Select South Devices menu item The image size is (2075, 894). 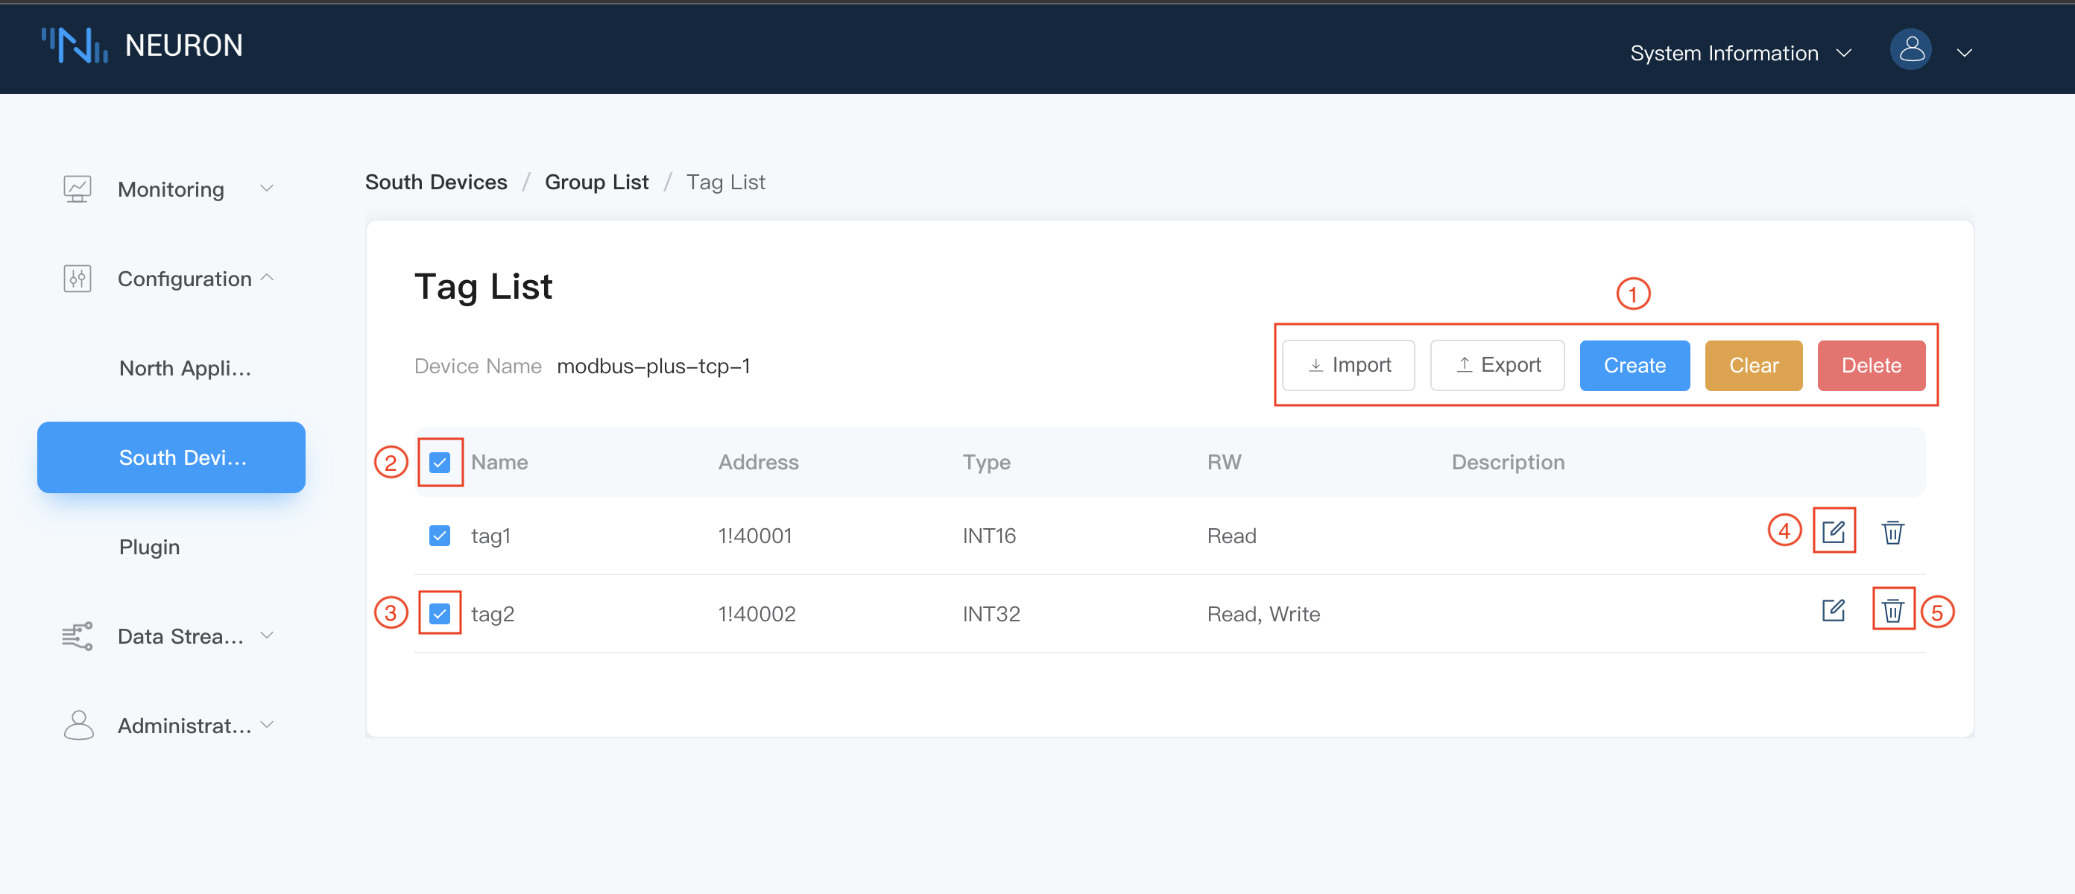coord(171,457)
